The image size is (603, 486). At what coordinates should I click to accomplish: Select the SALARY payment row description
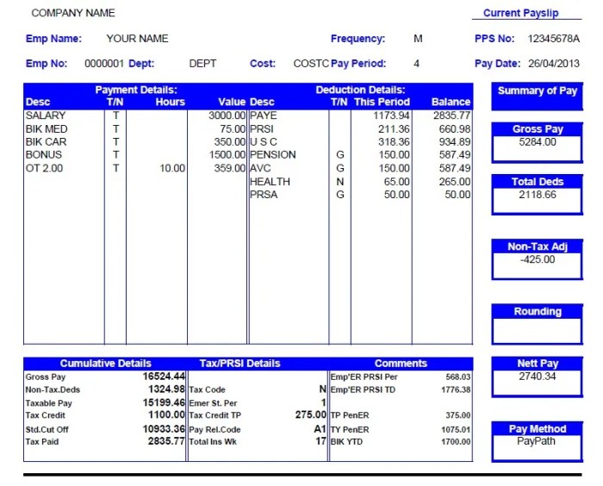46,115
